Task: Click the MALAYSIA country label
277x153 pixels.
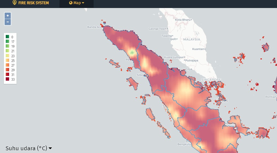Action: 192,39
